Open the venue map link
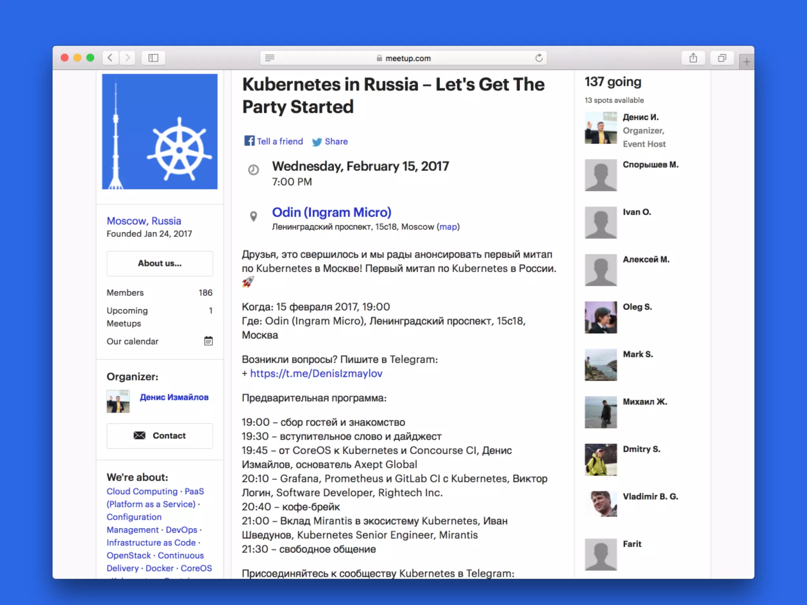This screenshot has height=605, width=807. tap(448, 227)
